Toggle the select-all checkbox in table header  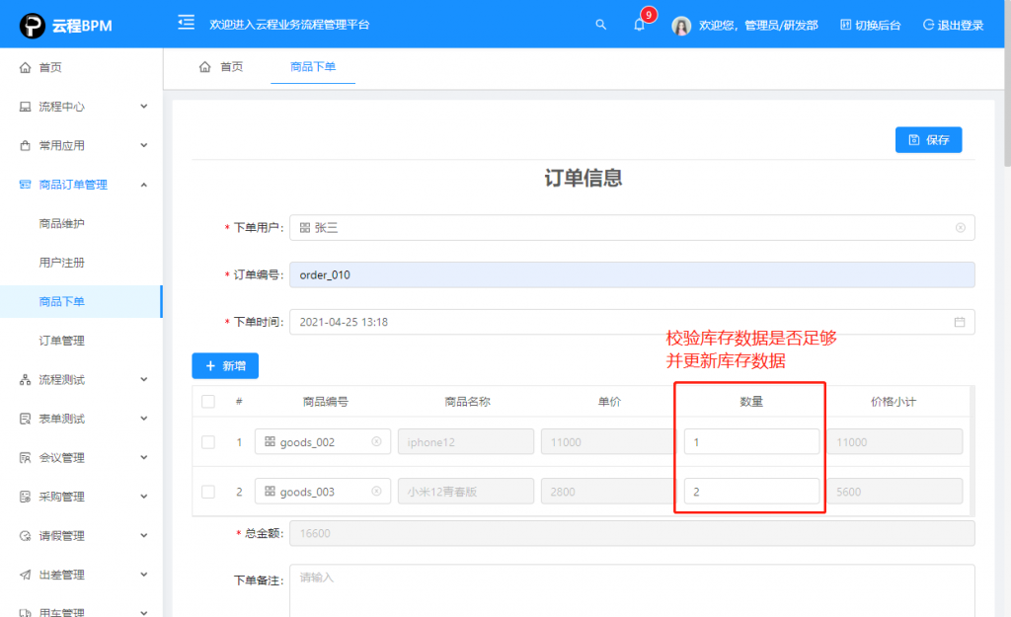click(x=208, y=402)
